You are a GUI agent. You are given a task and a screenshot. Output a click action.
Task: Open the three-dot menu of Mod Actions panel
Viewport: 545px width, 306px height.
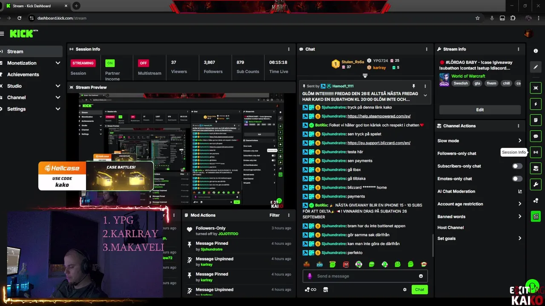click(289, 215)
